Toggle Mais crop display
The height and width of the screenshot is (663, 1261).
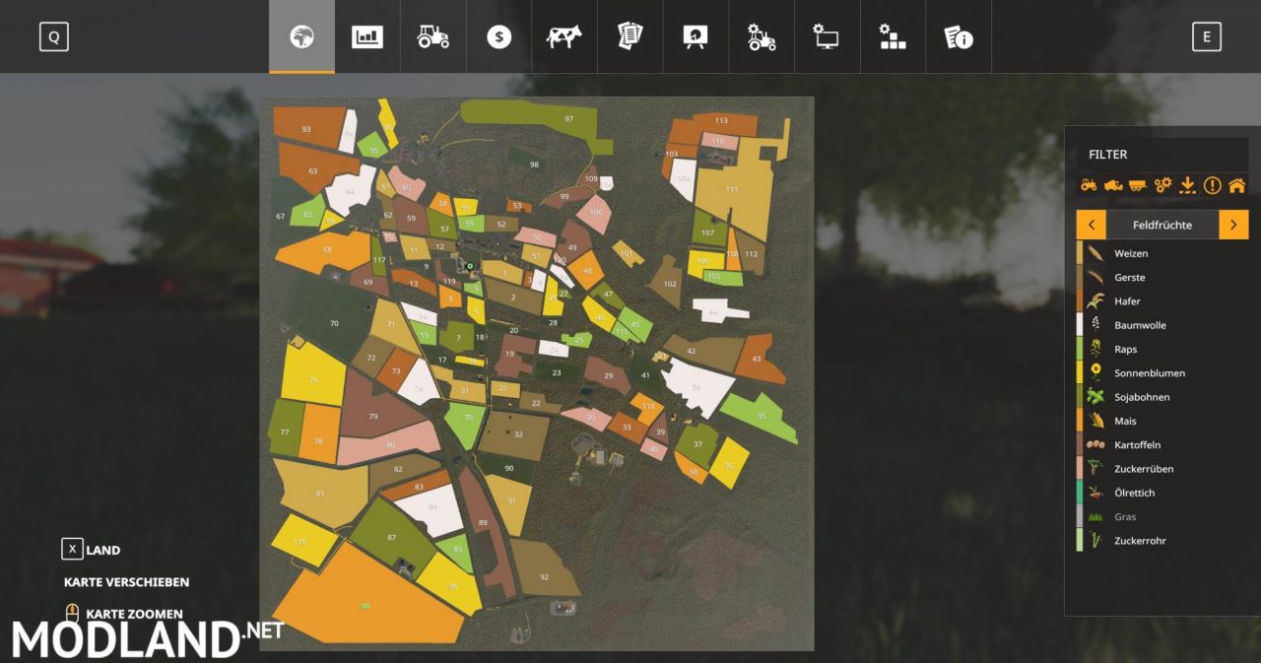pos(1162,421)
